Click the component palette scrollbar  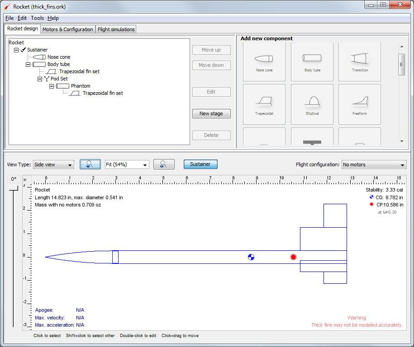pos(401,65)
